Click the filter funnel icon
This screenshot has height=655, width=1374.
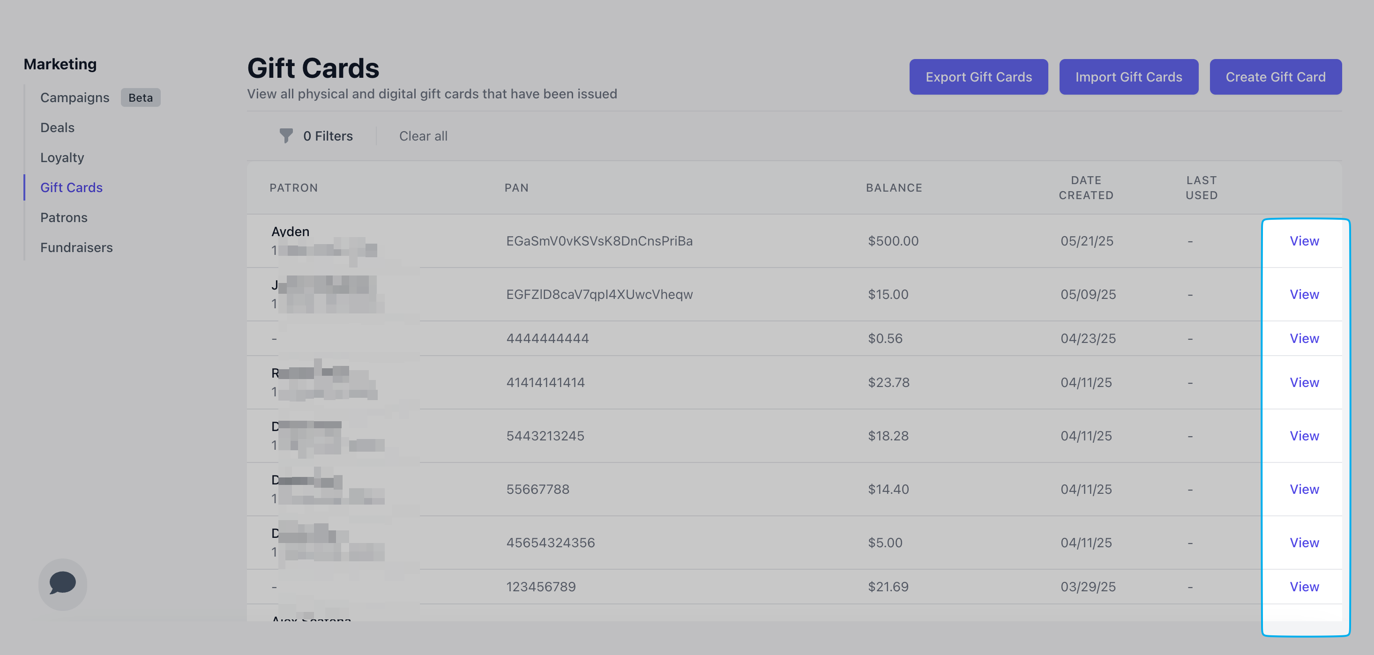[x=286, y=136]
